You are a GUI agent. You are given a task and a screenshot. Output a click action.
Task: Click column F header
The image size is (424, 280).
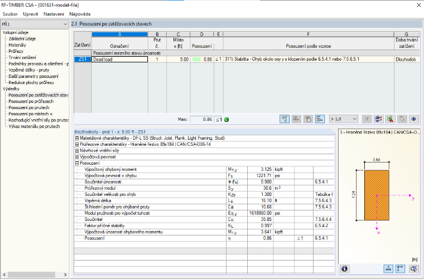click(309, 35)
